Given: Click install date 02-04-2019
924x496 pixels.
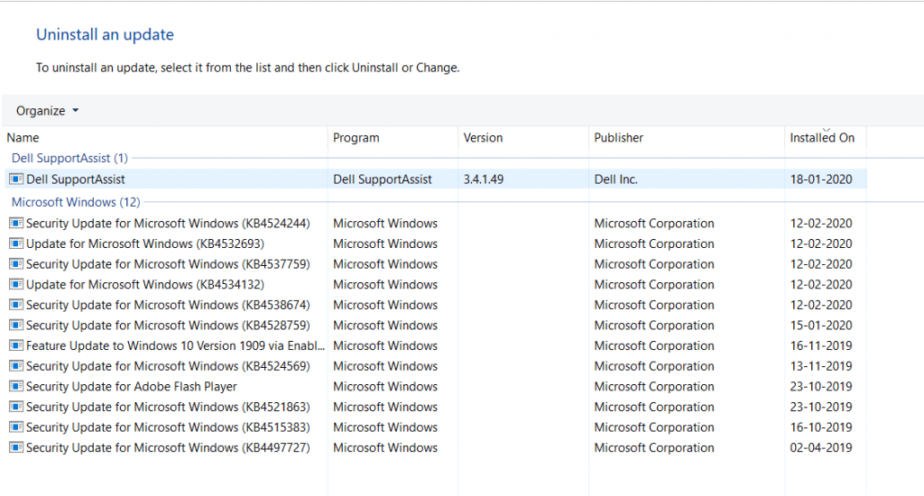Looking at the screenshot, I should coord(821,447).
